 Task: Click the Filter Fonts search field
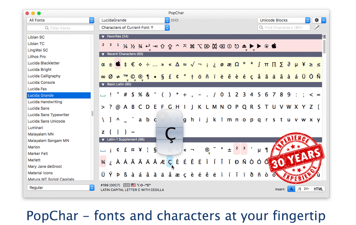[x=60, y=28]
